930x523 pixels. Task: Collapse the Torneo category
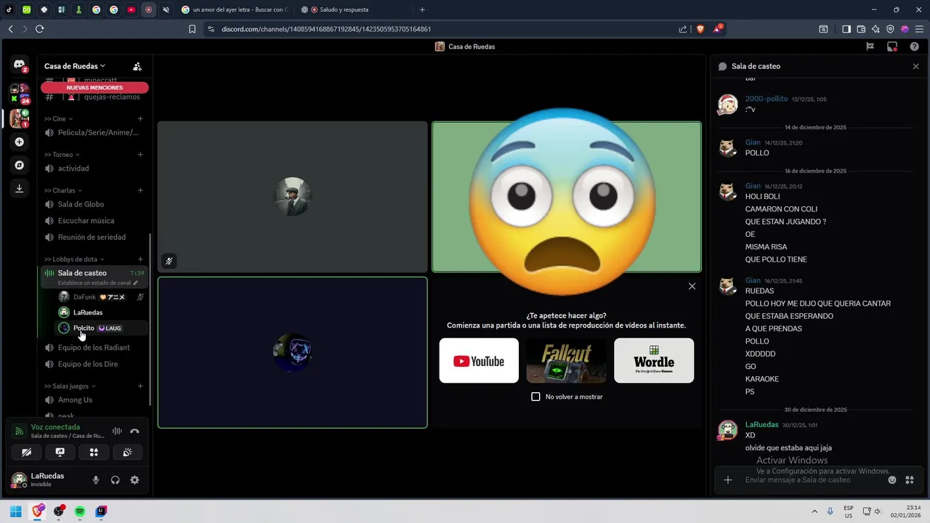pyautogui.click(x=62, y=154)
